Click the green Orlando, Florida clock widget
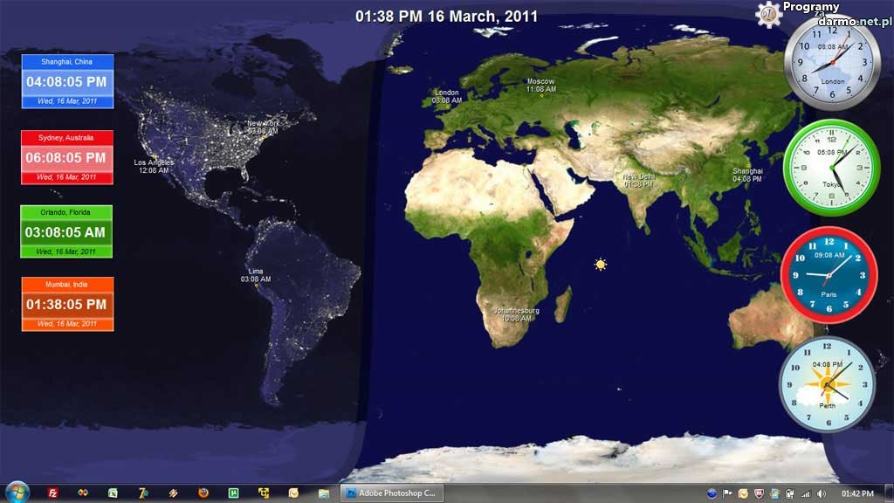The height and width of the screenshot is (503, 894). pos(66,232)
